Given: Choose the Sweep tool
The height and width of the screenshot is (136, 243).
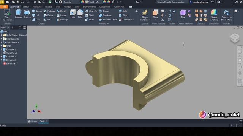Looking at the screenshot, I should coord(37,11).
